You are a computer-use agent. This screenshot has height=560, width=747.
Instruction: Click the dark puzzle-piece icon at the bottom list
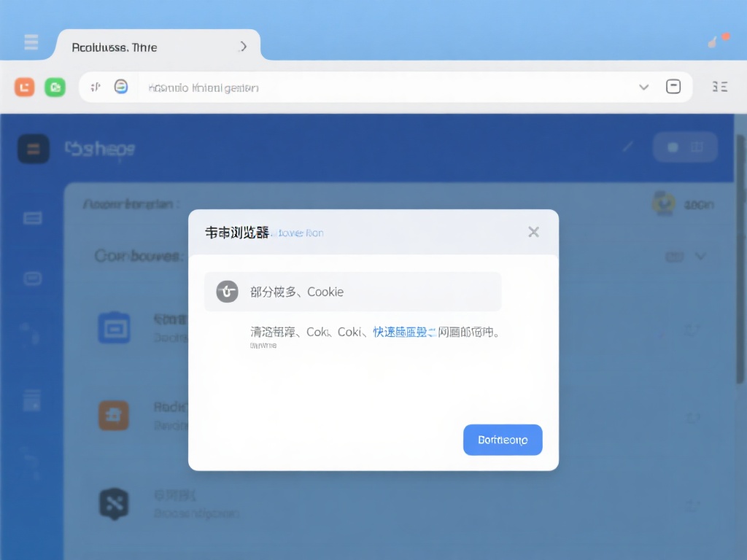[x=114, y=503]
